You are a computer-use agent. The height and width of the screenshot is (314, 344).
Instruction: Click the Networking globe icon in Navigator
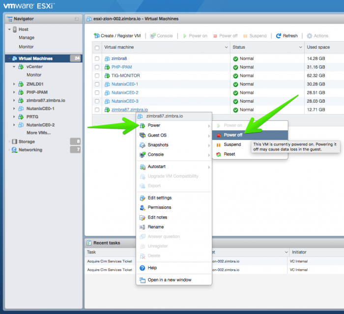pos(14,150)
